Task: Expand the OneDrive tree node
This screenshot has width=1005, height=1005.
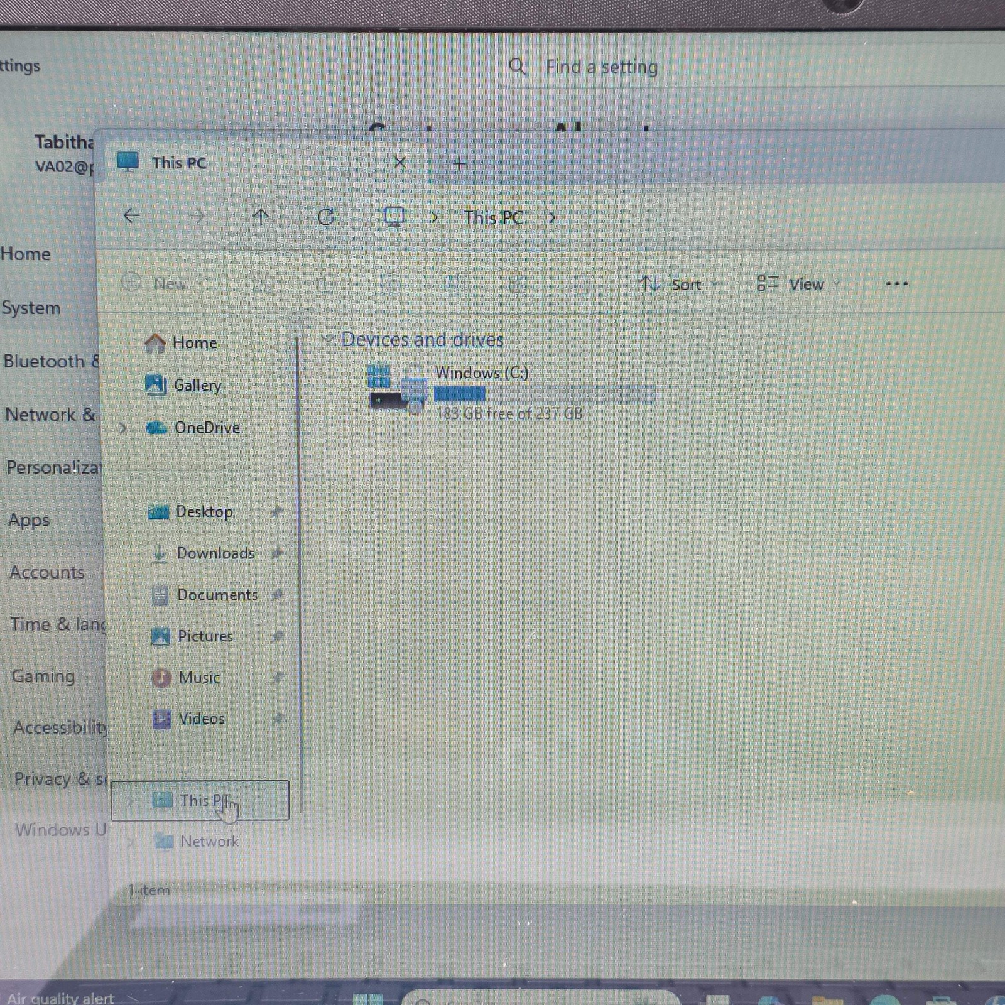Action: coord(123,428)
